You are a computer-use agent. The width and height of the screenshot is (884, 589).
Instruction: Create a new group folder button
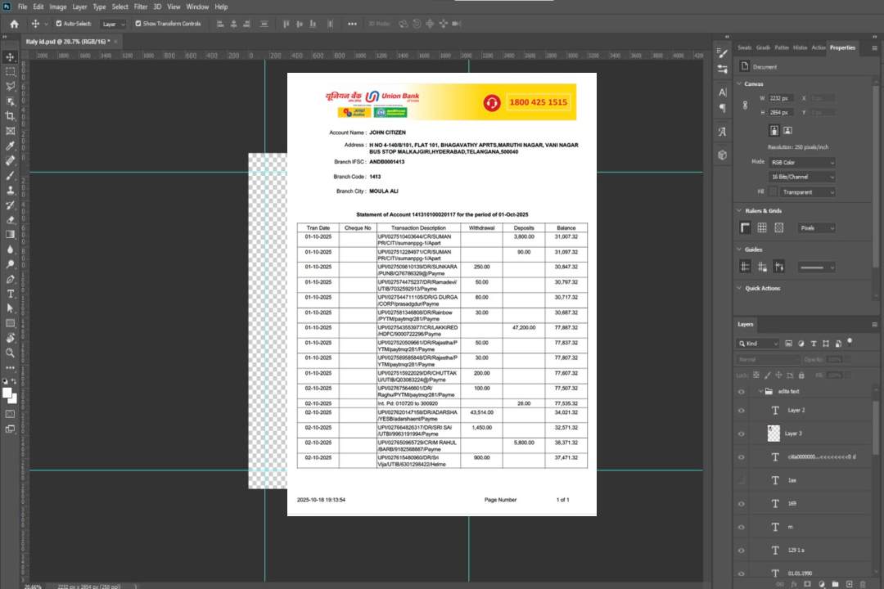(x=835, y=584)
